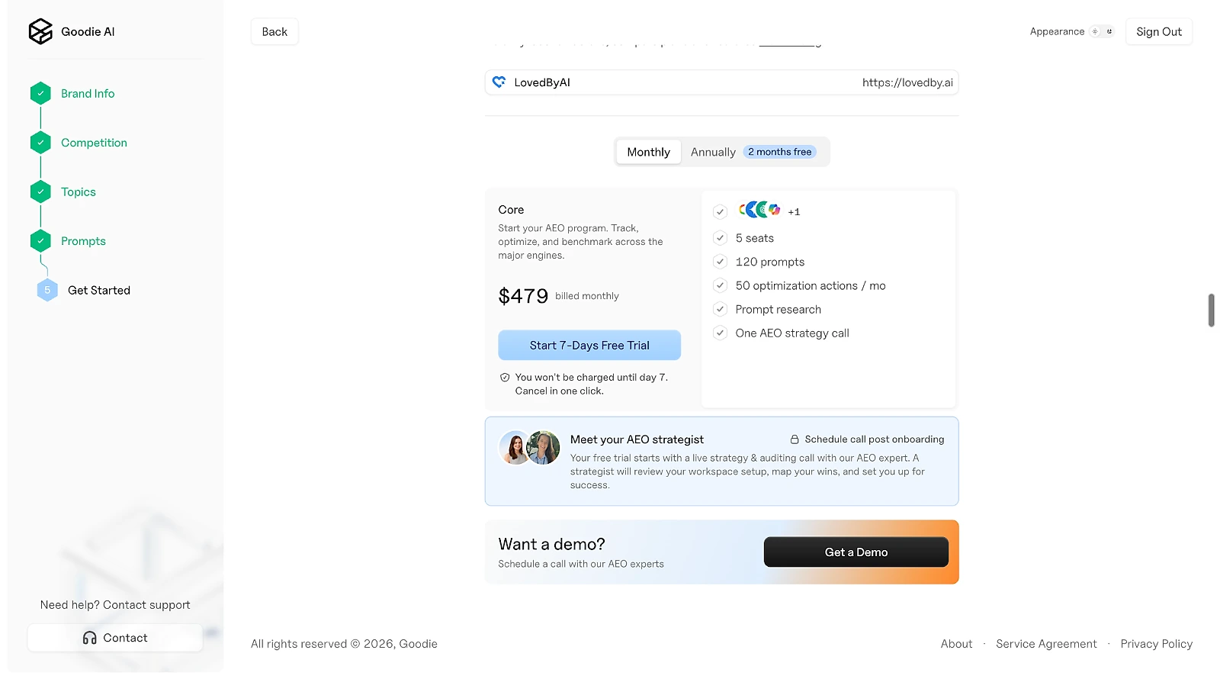Click the Goodie AI logo icon
The image size is (1220, 679).
click(40, 31)
